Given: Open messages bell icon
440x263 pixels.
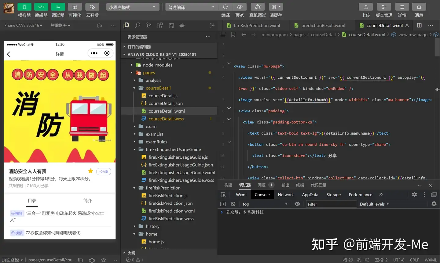Looking at the screenshot, I should tap(419, 7).
